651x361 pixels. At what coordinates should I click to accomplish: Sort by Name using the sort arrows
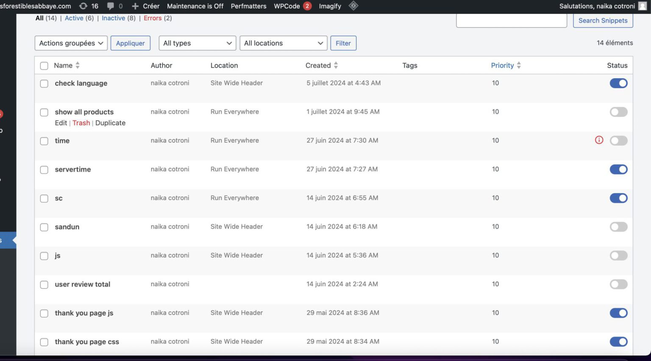pos(78,65)
